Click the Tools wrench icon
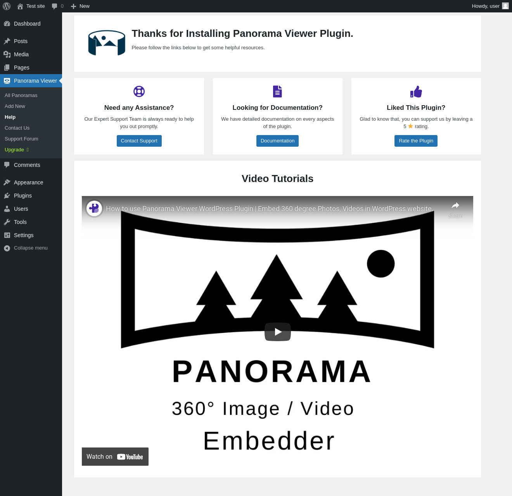 pyautogui.click(x=7, y=222)
